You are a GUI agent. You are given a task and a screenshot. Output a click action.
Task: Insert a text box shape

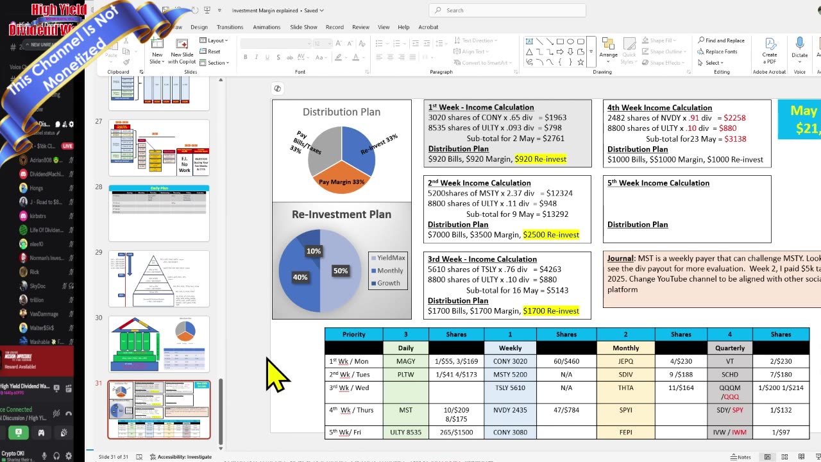(529, 41)
